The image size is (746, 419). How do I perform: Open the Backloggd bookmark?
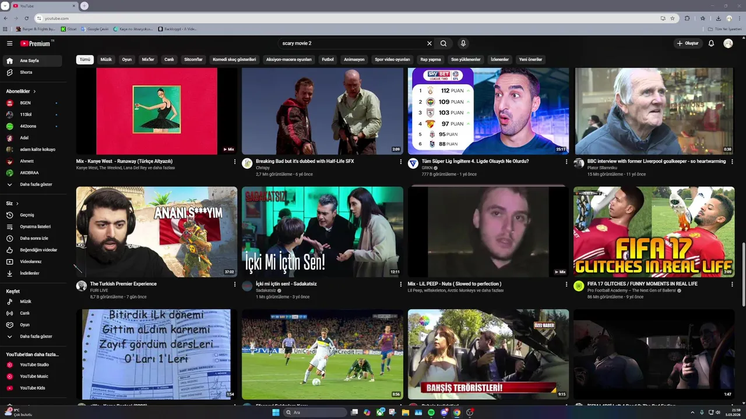click(x=177, y=29)
